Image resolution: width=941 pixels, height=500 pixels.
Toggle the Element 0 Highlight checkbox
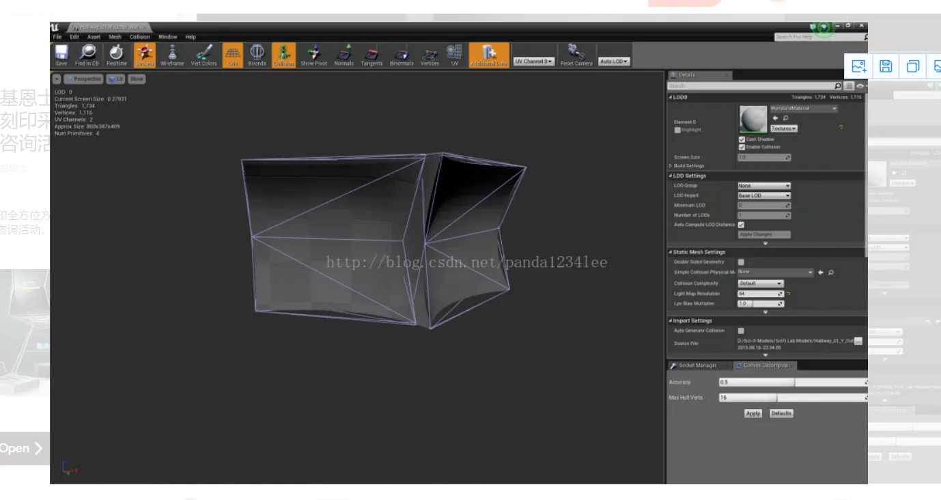point(677,130)
